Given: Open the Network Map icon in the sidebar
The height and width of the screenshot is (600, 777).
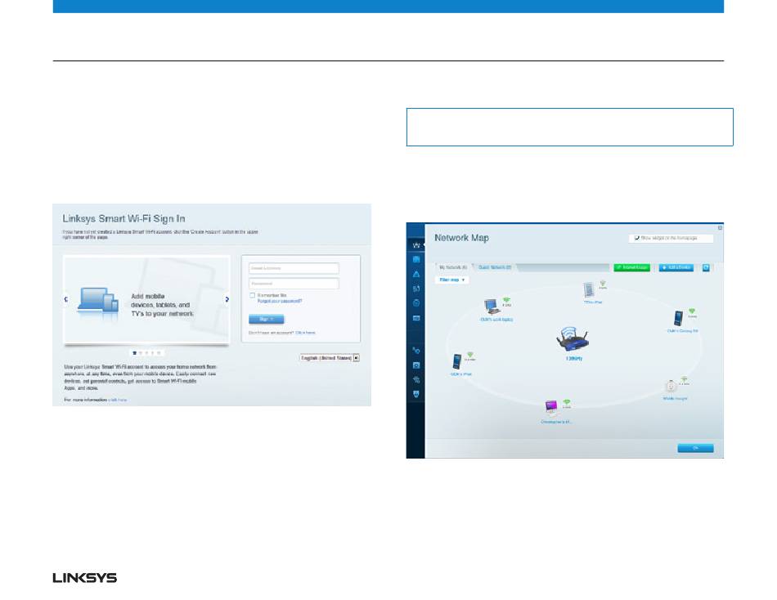Looking at the screenshot, I should pos(416,244).
